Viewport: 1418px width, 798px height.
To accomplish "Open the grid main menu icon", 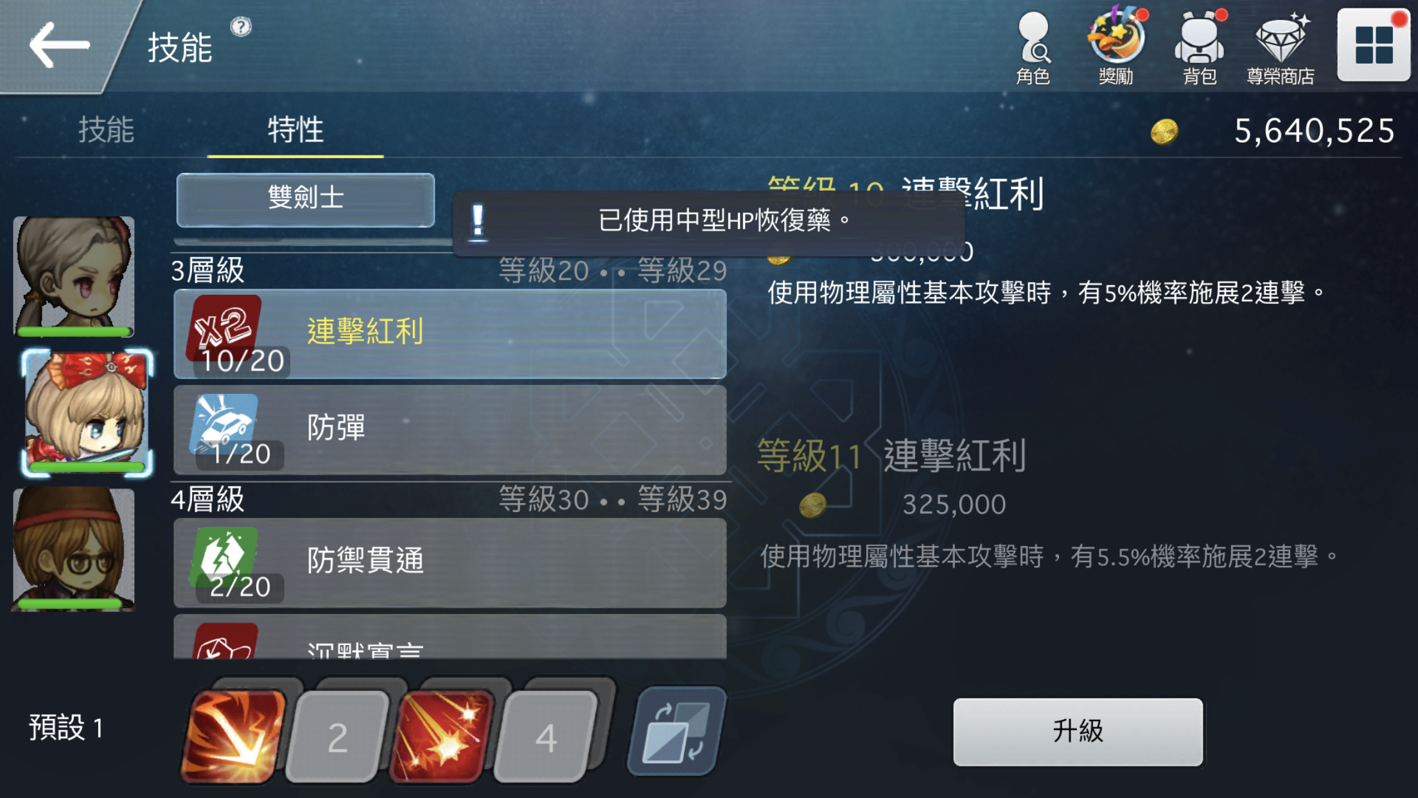I will coord(1374,45).
